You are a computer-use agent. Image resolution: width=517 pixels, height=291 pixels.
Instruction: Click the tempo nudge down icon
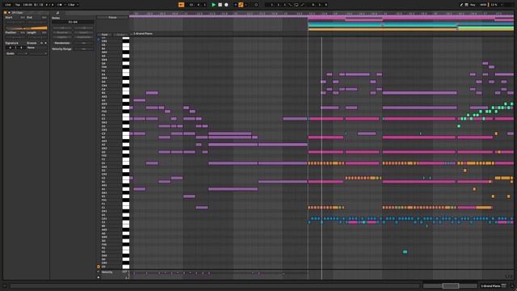click(x=36, y=5)
